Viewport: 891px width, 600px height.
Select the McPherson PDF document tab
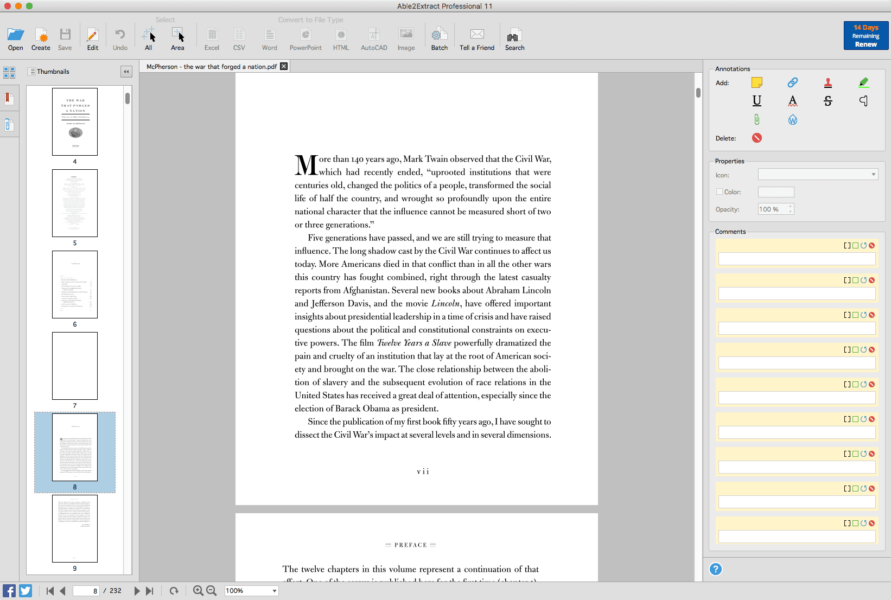212,67
